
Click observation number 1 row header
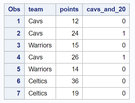tap(14, 21)
